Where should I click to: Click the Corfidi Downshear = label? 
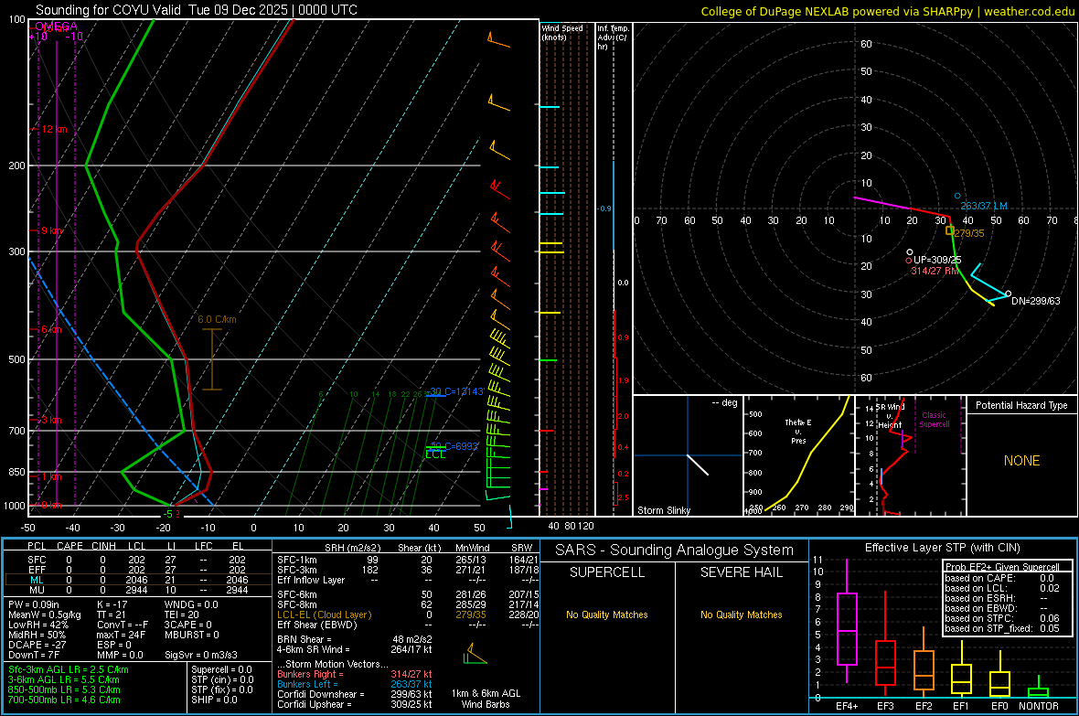pyautogui.click(x=321, y=694)
